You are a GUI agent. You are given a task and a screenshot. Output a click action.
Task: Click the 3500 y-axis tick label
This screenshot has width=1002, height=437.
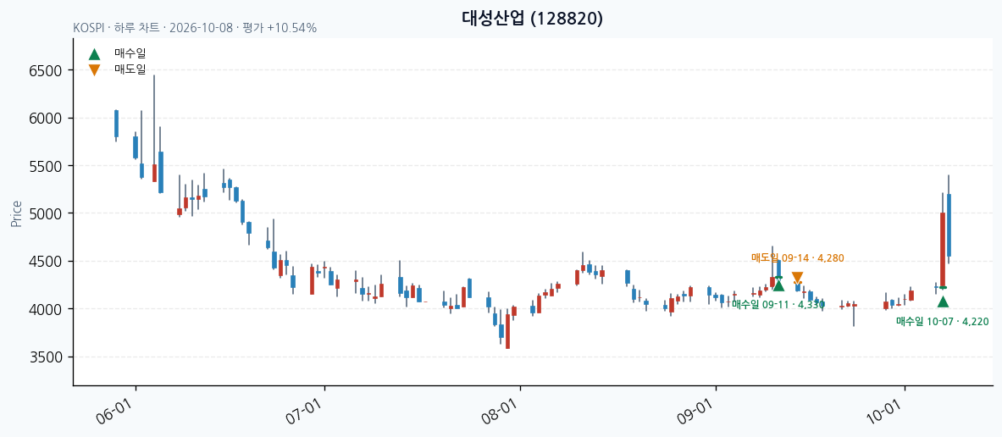pos(46,357)
